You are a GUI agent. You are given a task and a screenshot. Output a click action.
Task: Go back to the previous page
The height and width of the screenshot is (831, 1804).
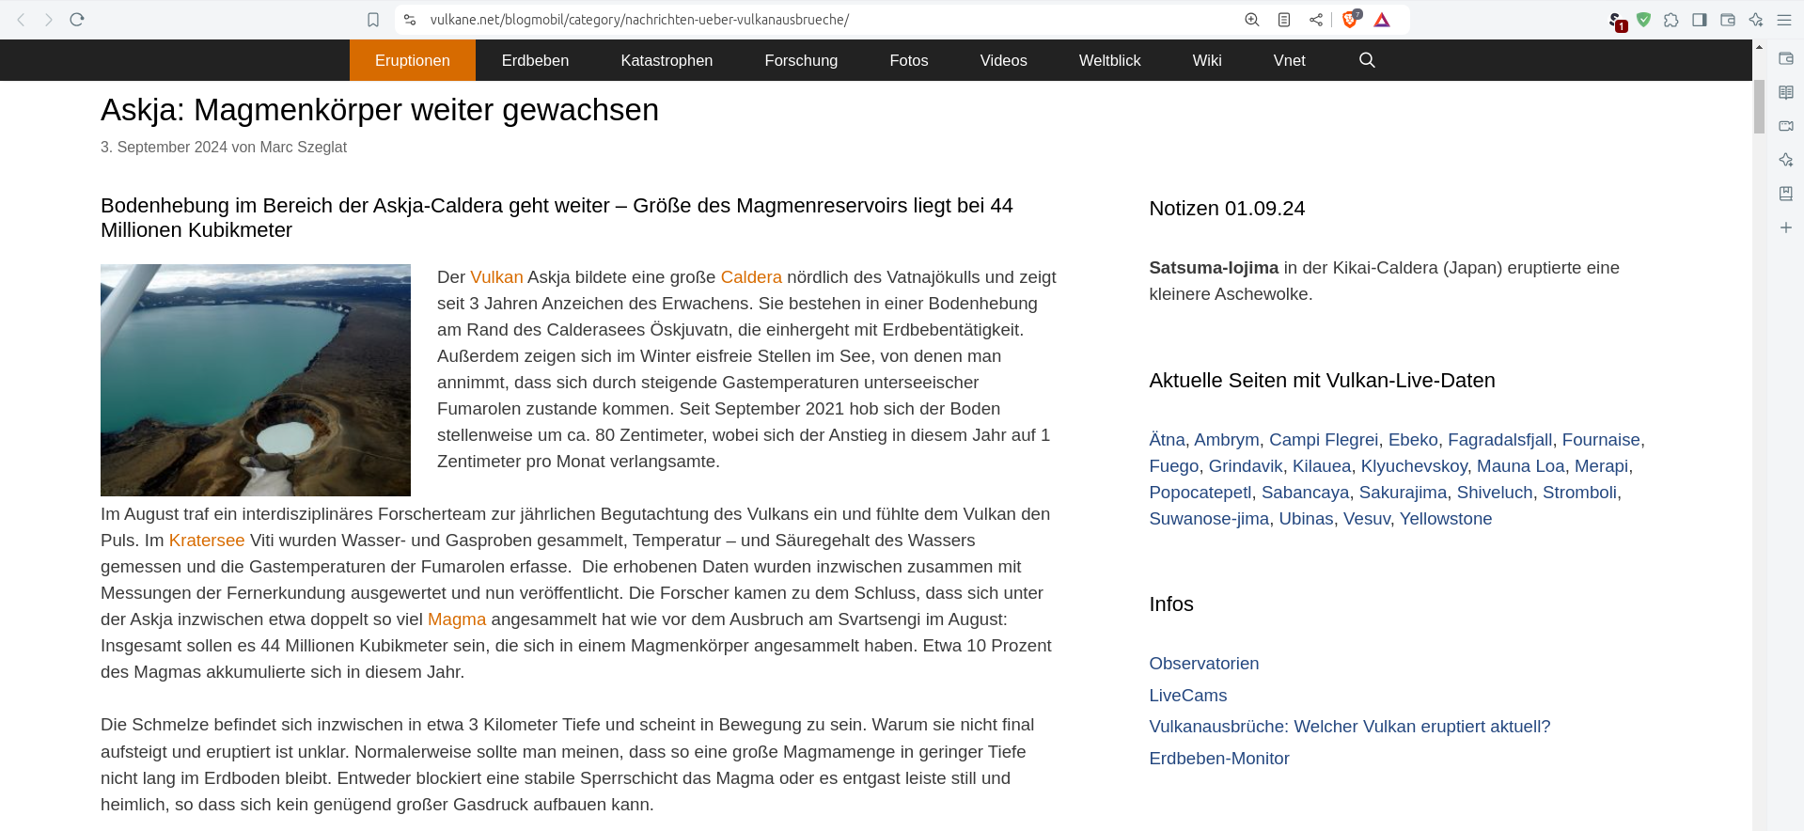click(x=21, y=20)
